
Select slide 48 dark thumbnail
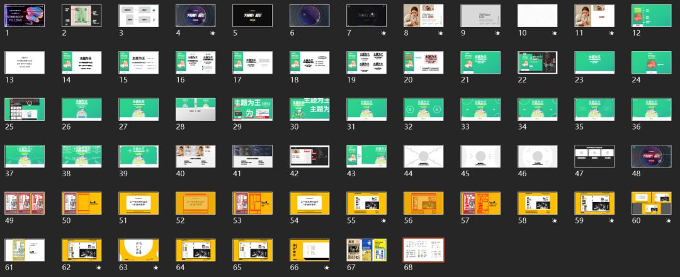(x=652, y=156)
